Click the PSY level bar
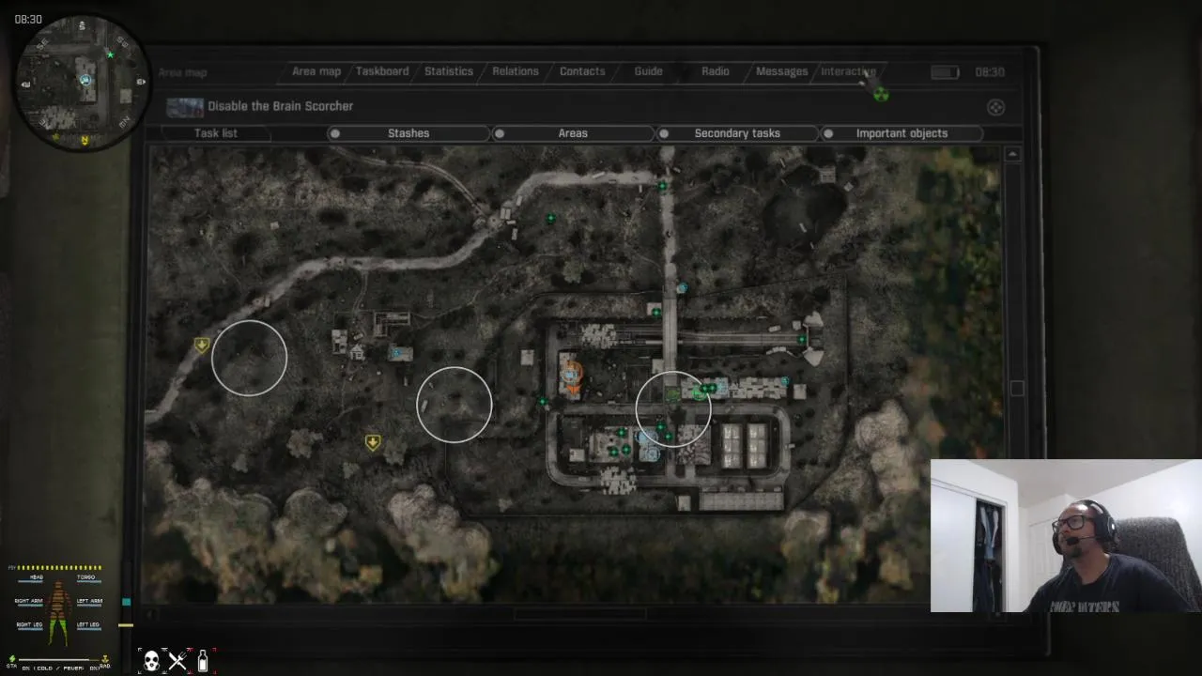The height and width of the screenshot is (676, 1202). click(59, 568)
